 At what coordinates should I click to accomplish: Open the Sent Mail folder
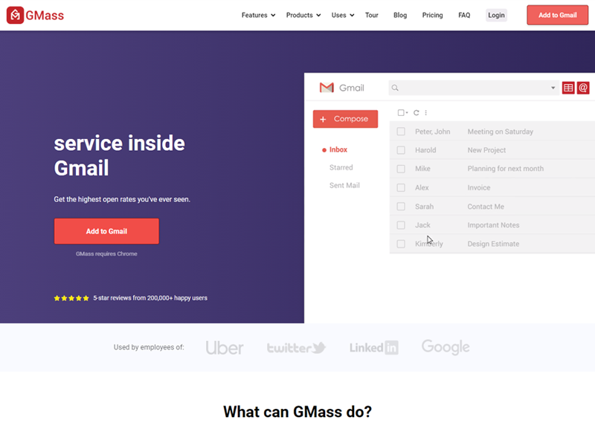pos(344,185)
